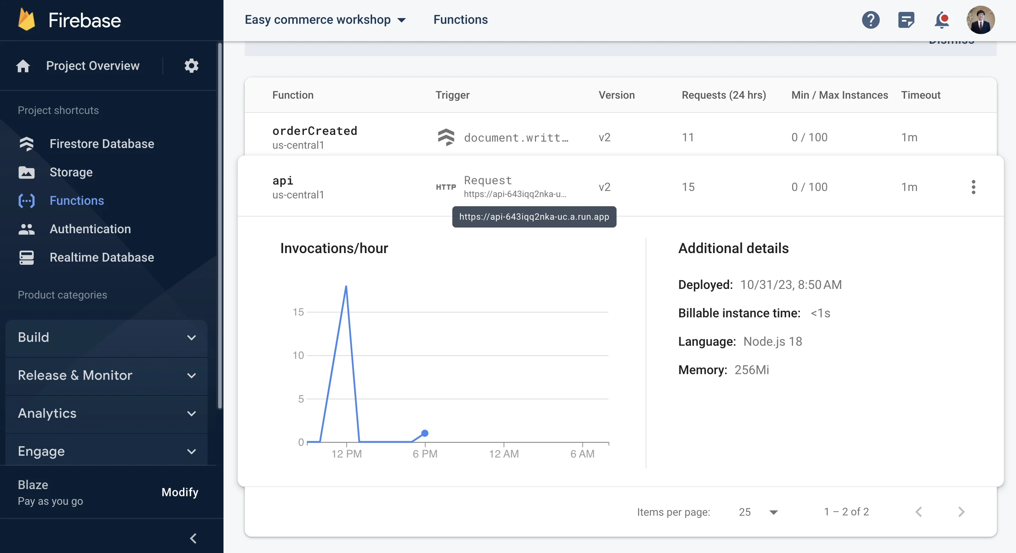Image resolution: width=1016 pixels, height=553 pixels.
Task: Go to previous page of functions
Action: tap(918, 512)
